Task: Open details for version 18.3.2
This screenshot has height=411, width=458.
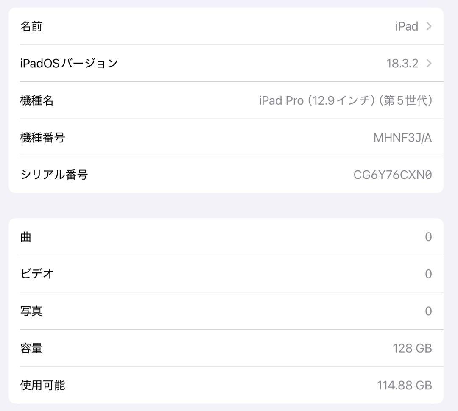Action: (x=402, y=63)
